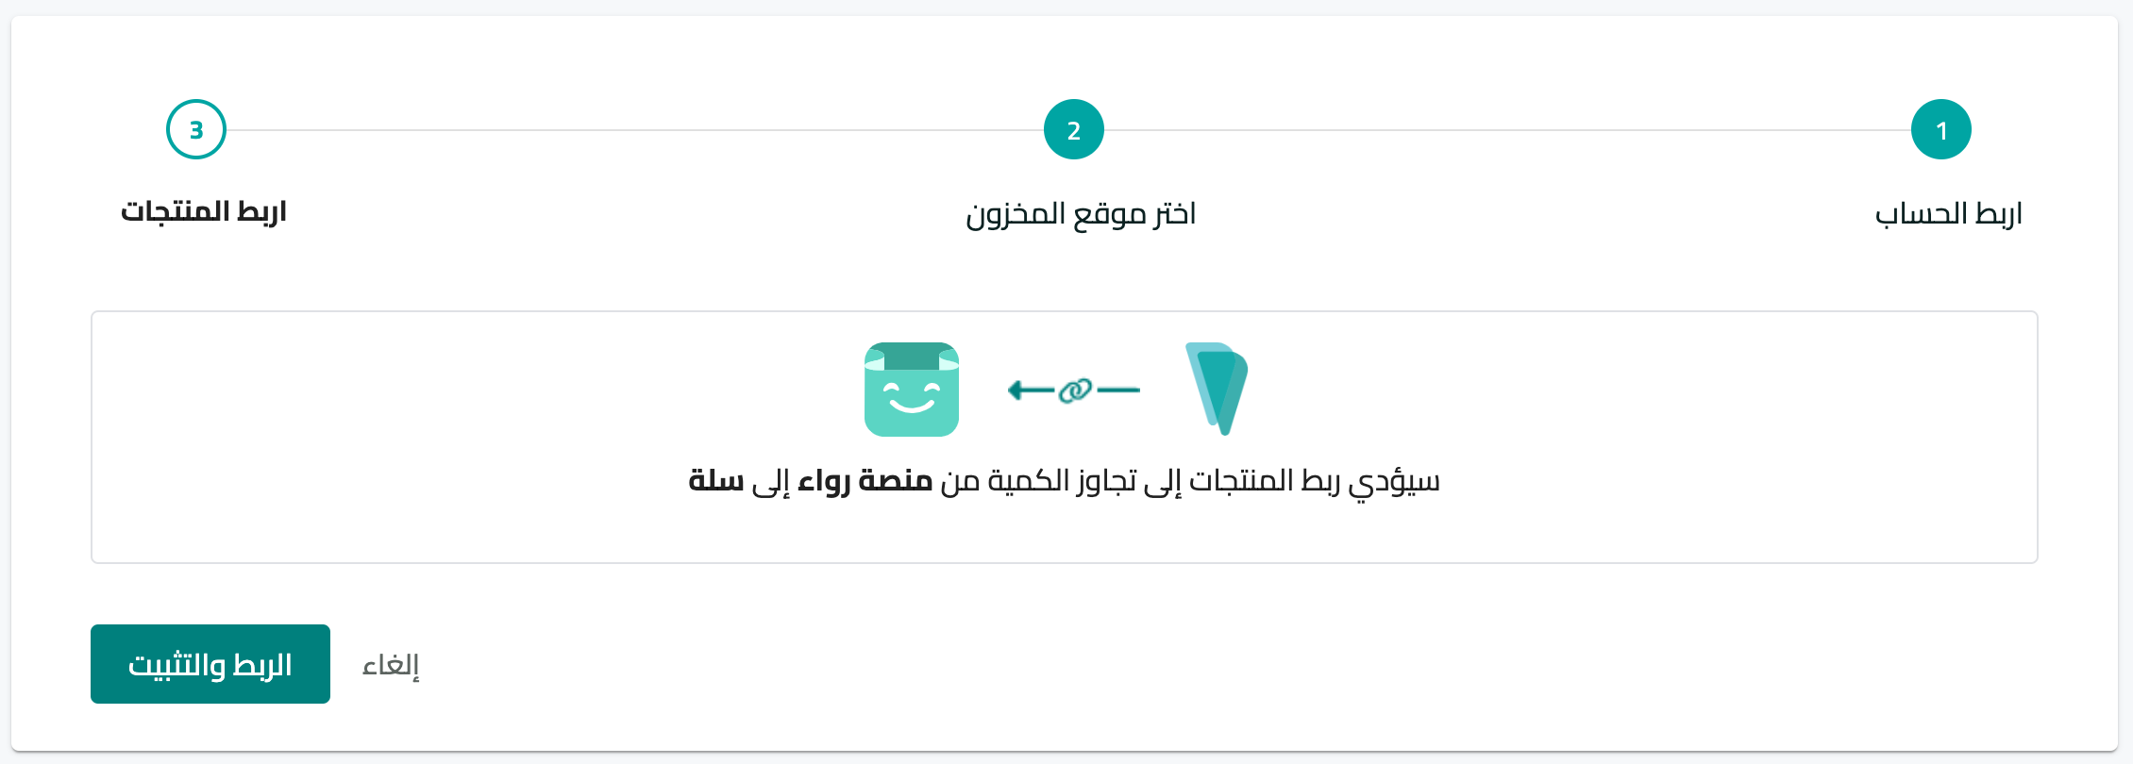Screen dimensions: 2133x764
Task: Click the dash segment beside the Rewaa logo
Action: (1119, 390)
